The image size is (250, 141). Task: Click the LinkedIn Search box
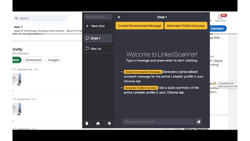[40, 18]
